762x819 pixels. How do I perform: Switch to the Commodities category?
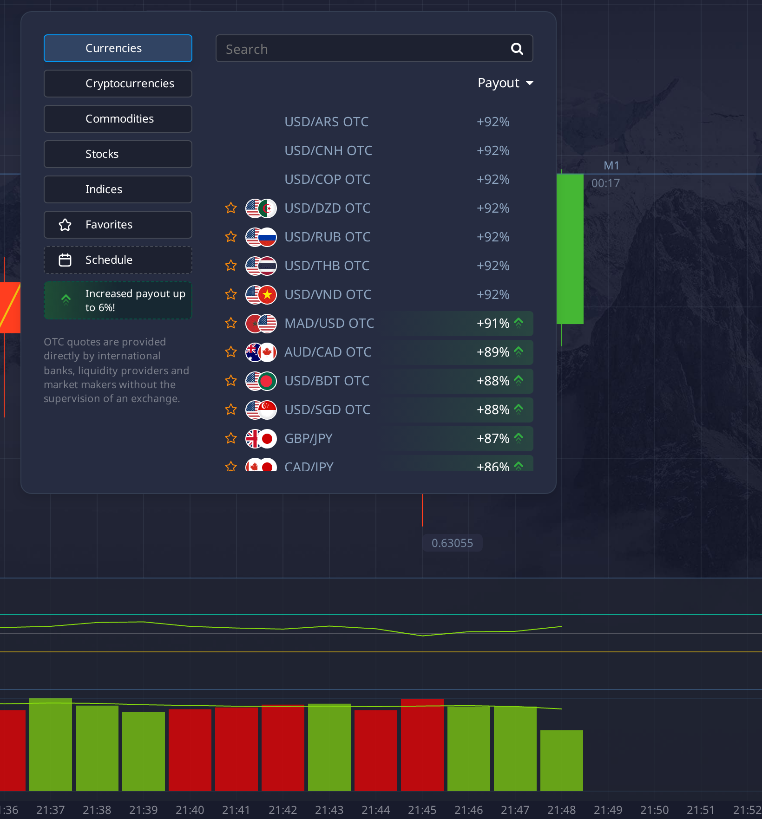[x=118, y=119]
